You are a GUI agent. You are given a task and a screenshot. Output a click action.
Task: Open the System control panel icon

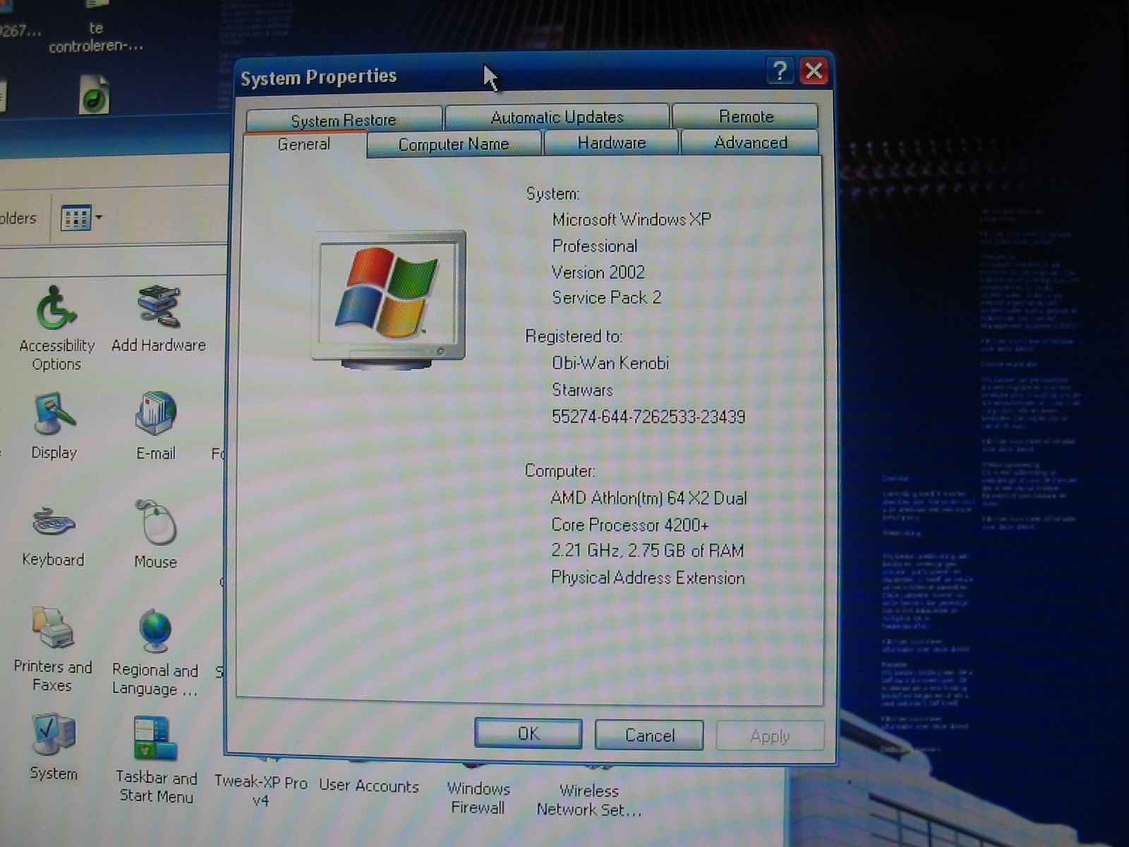[53, 735]
